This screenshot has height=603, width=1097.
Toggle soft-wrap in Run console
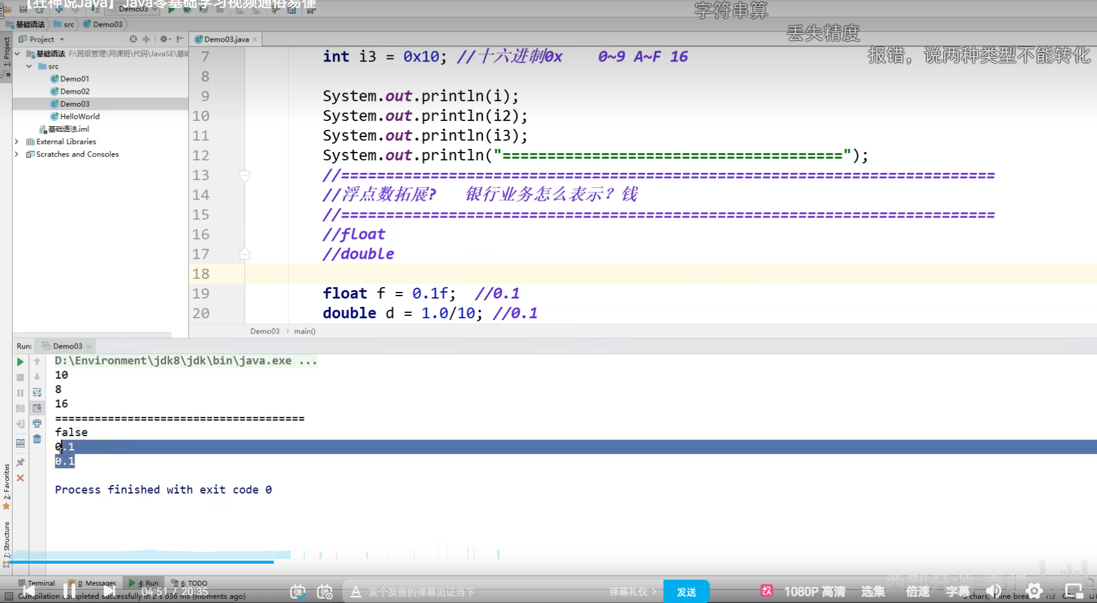[37, 393]
